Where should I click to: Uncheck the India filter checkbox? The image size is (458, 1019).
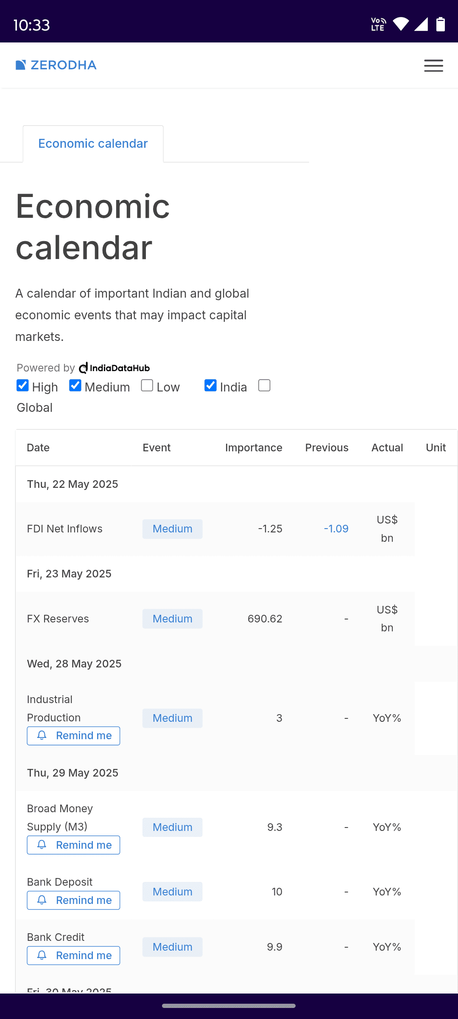point(210,386)
